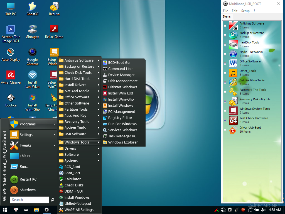
Task: Open File Explorer from the taskbar
Action: [36, 210]
